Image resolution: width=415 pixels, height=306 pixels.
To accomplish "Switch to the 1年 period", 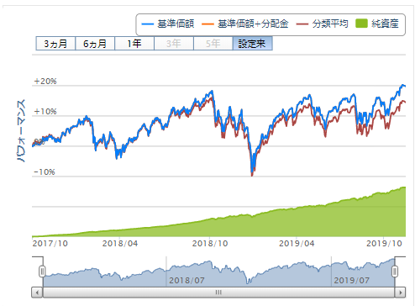I will pos(134,44).
